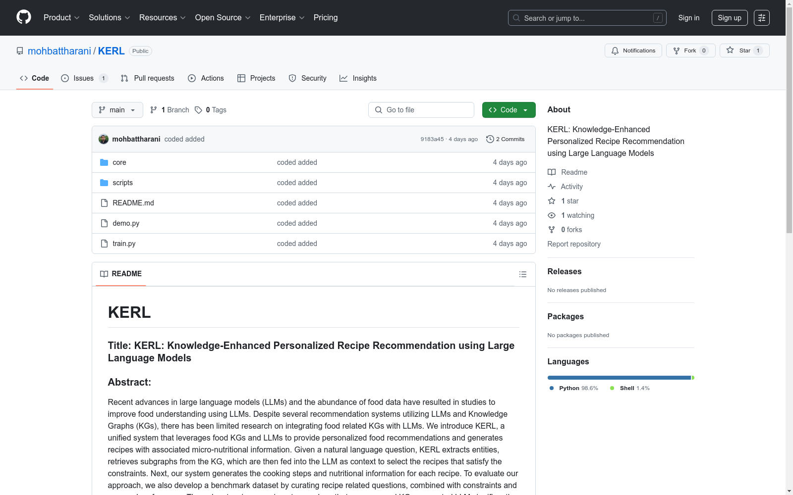
Task: Expand the Solutions menu
Action: (110, 17)
